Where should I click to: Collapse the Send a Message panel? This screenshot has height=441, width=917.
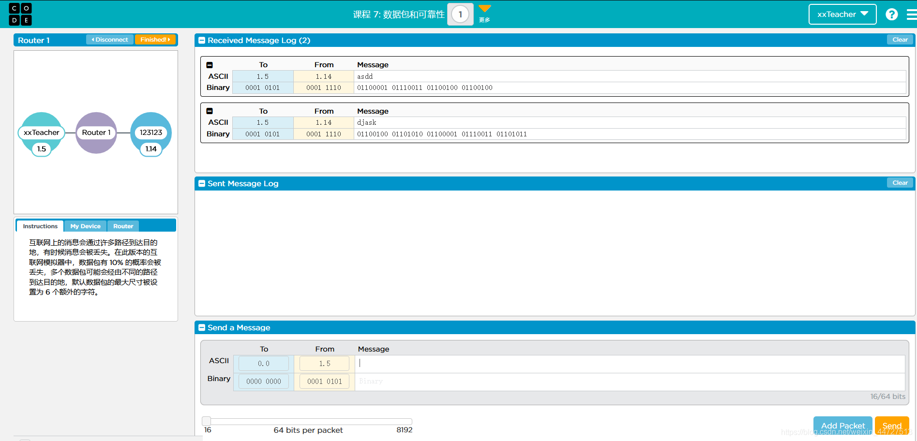tap(202, 328)
